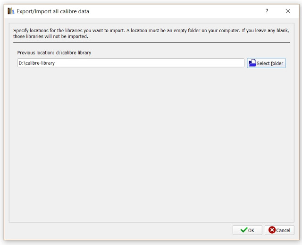Viewport: 302px width, 245px height.
Task: Click the import instructions paragraph text
Action: click(x=151, y=34)
